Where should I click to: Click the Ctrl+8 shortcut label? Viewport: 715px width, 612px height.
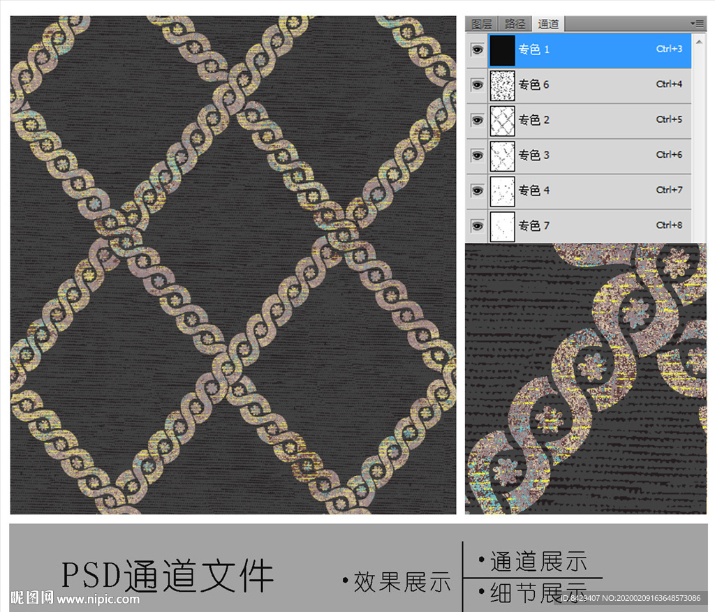[669, 225]
